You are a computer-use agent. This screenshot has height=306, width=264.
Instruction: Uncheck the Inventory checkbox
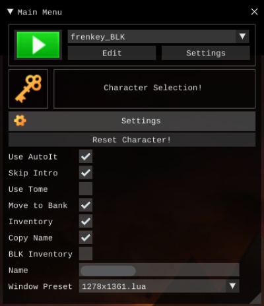86,221
